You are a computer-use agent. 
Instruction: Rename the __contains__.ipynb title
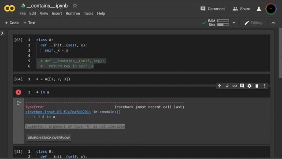pos(47,6)
